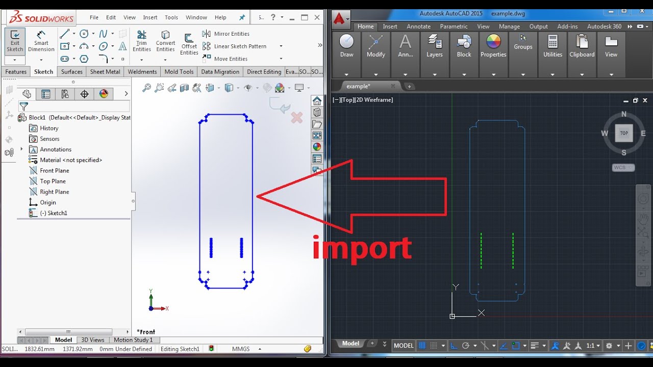The width and height of the screenshot is (653, 367).
Task: Expand the Modify panel dropdown in AutoCAD
Action: click(376, 75)
